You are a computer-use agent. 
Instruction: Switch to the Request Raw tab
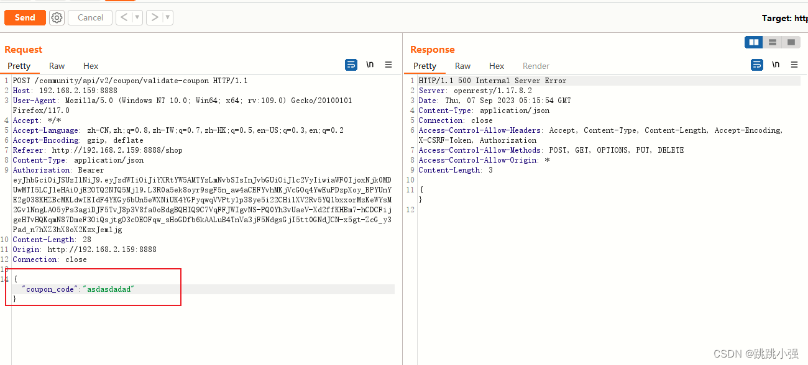(57, 66)
